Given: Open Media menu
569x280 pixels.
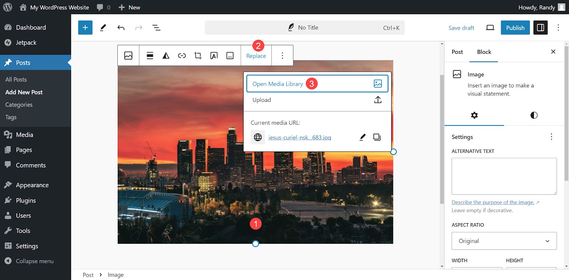Looking at the screenshot, I should [x=25, y=135].
